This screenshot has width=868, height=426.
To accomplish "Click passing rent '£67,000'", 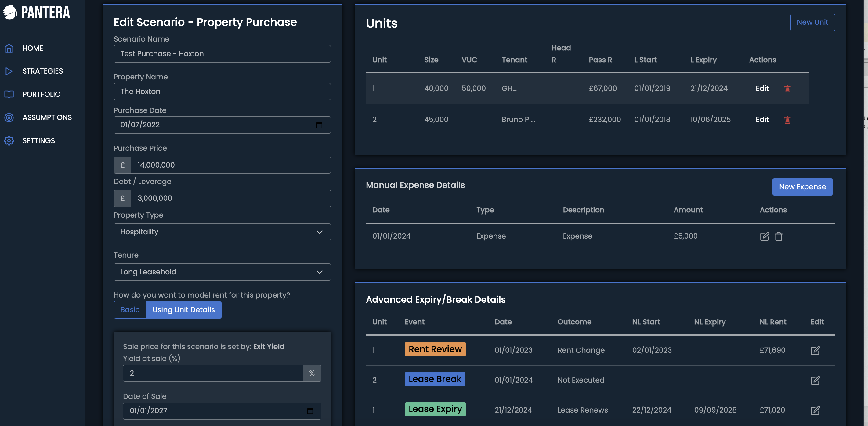I will (602, 88).
